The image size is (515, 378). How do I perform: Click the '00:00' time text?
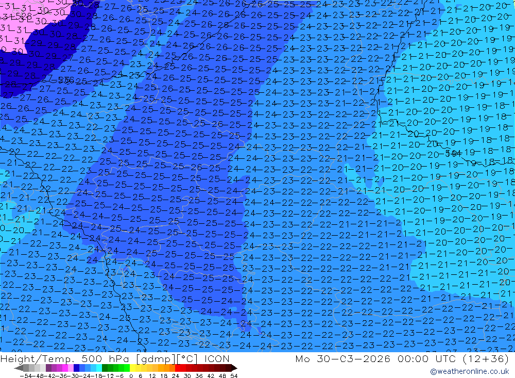click(413, 358)
